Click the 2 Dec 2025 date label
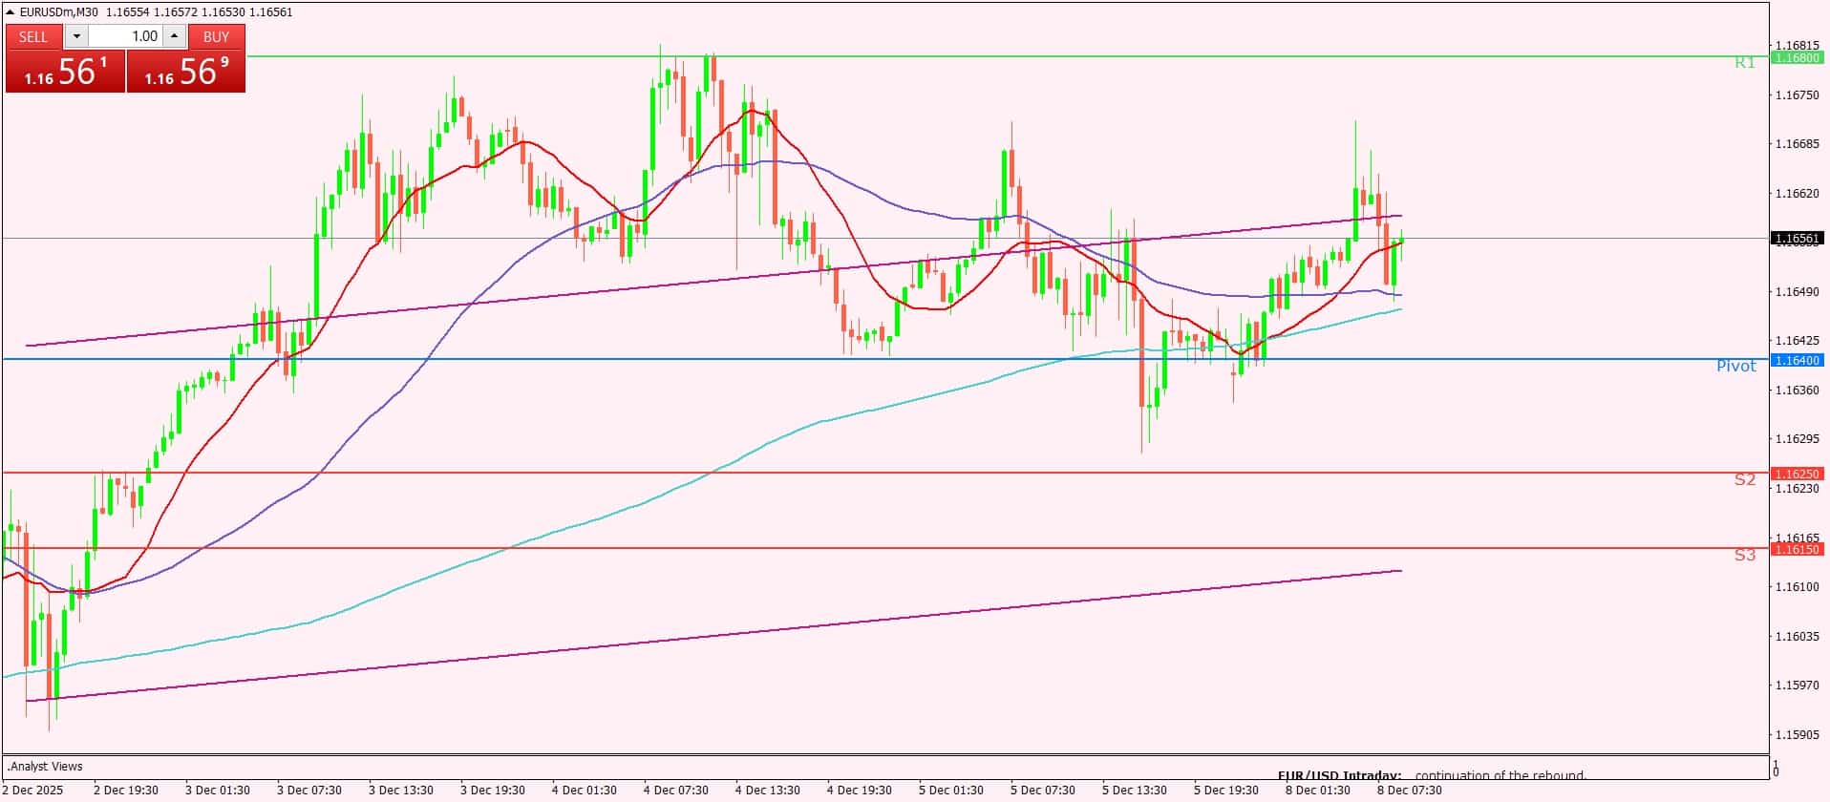Screen dimensions: 1830x802 pos(33,790)
